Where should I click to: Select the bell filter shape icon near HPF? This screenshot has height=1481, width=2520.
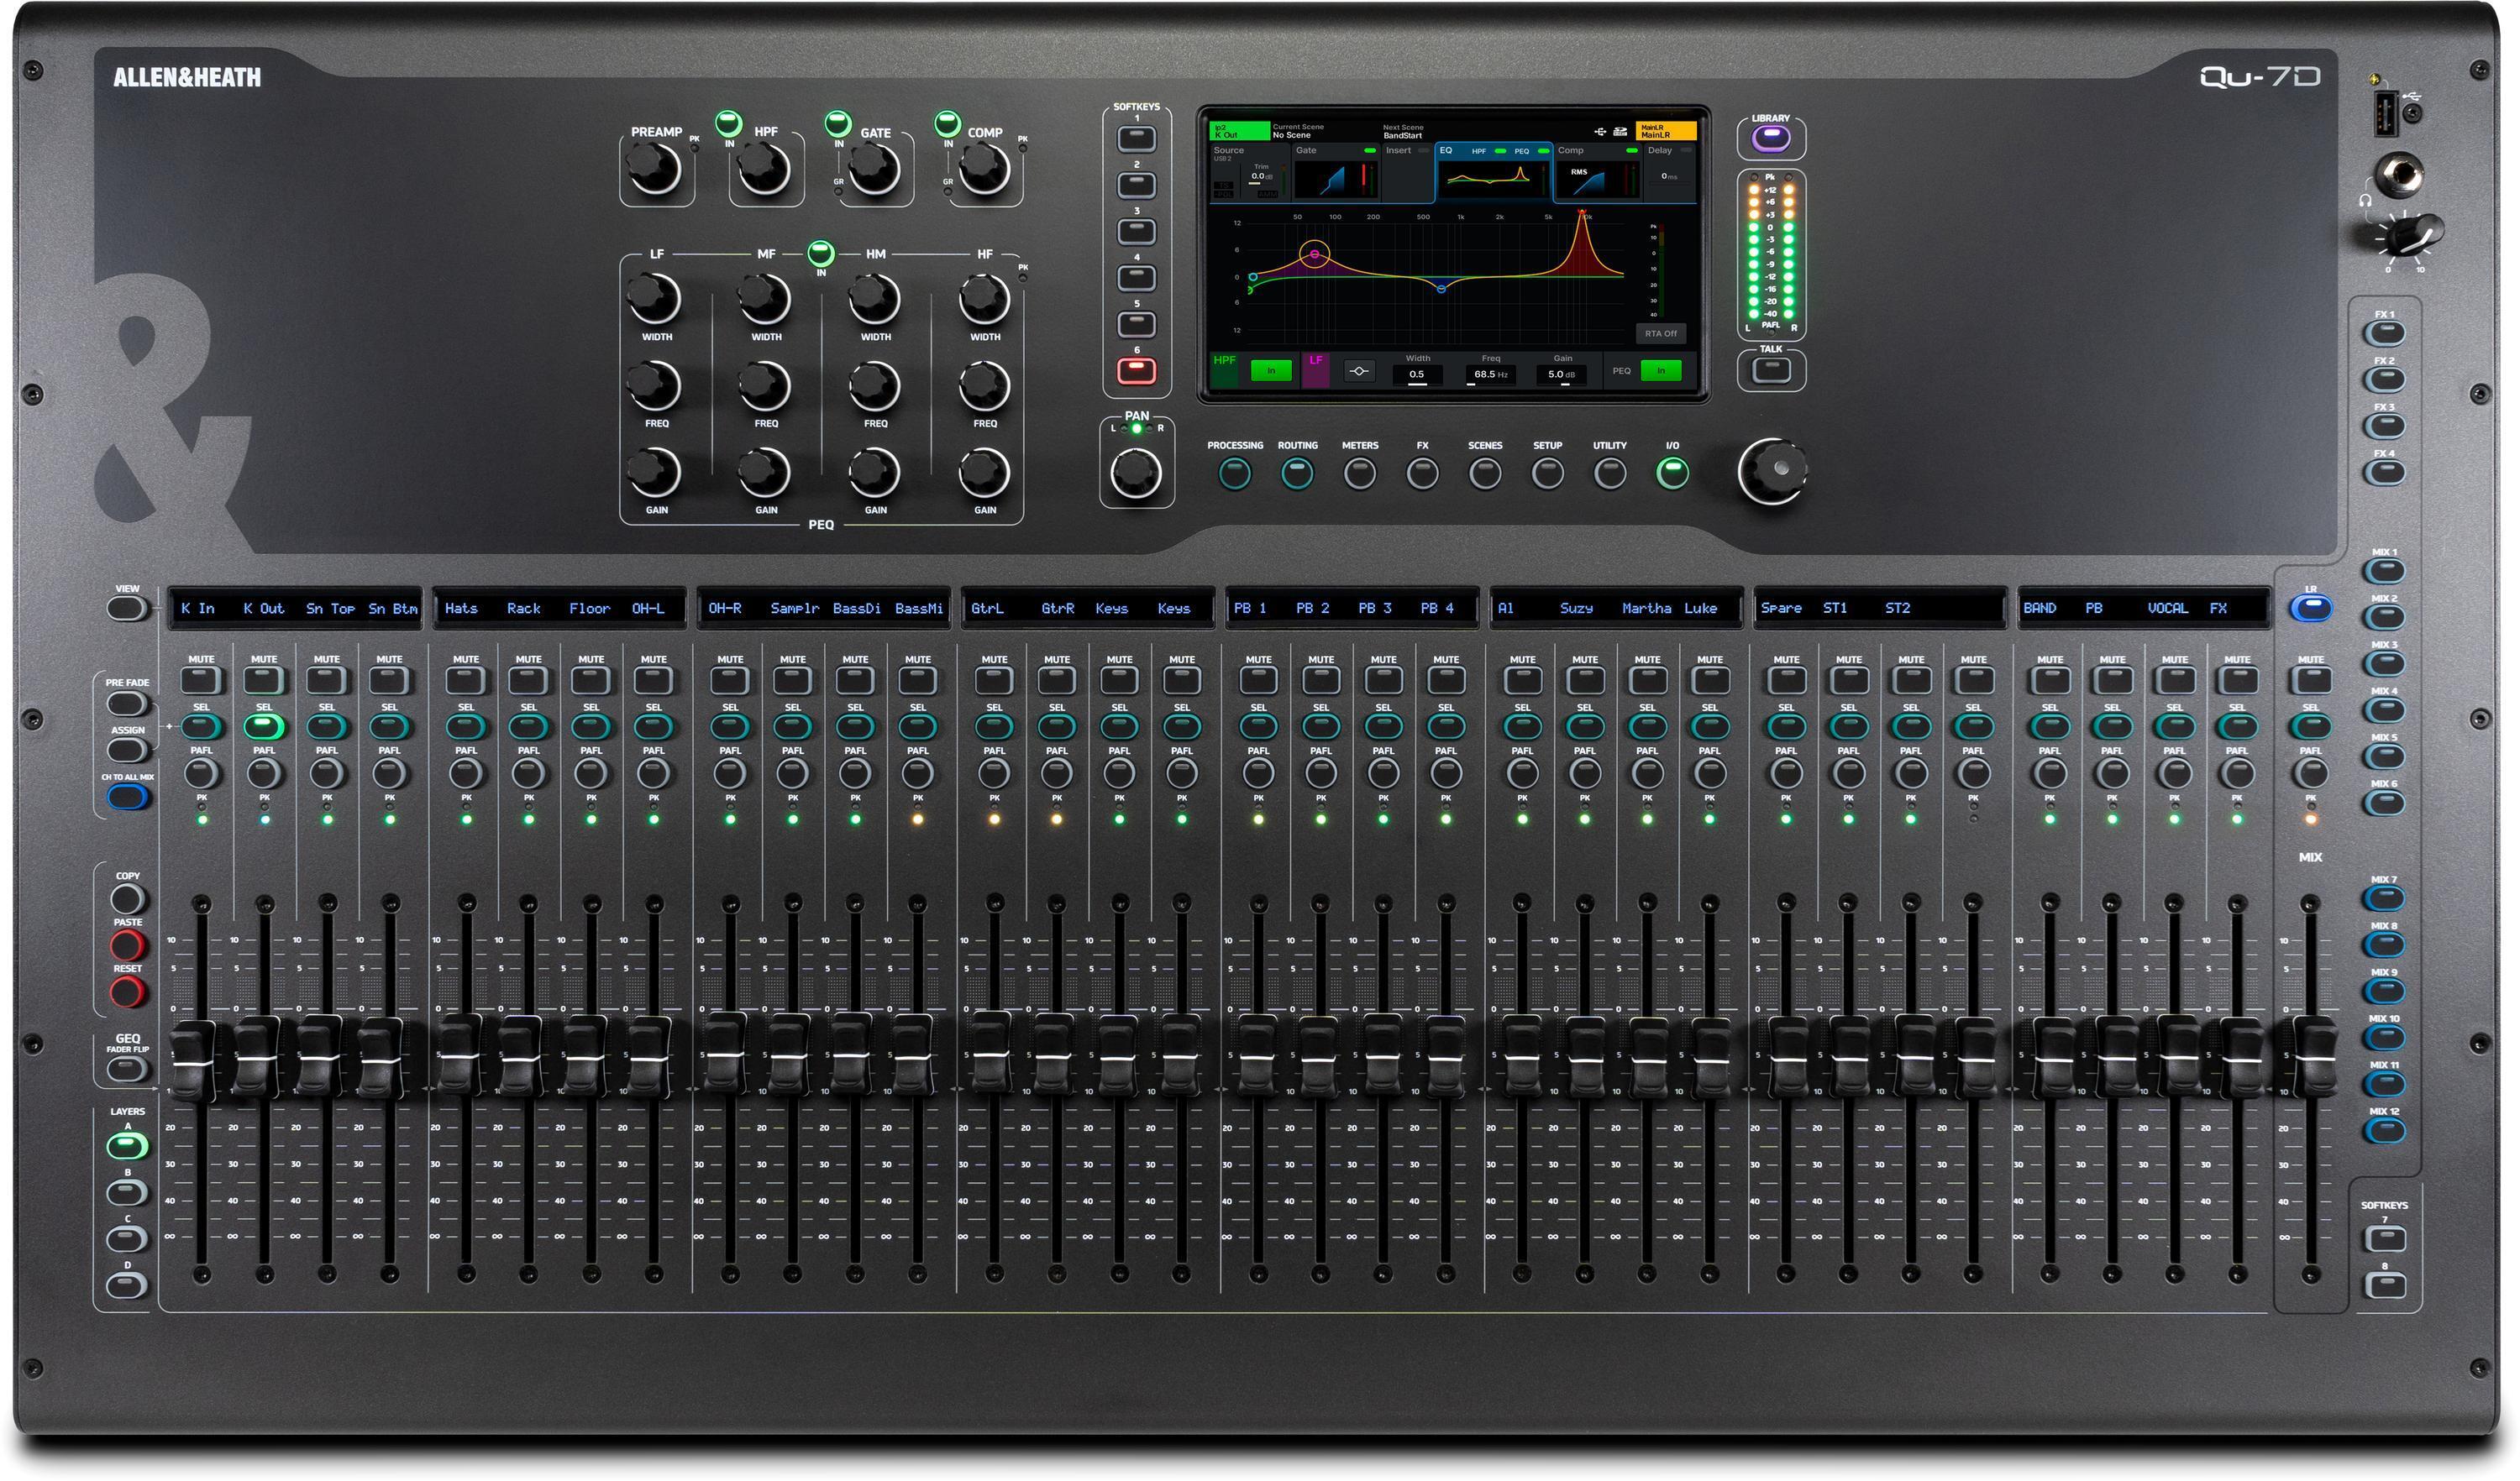[1360, 371]
